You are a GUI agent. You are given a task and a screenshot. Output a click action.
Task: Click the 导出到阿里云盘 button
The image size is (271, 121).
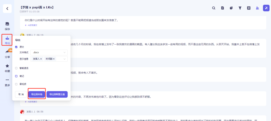[x=57, y=94]
